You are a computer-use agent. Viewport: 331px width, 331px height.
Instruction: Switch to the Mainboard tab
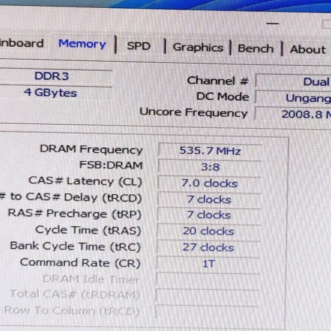21,43
